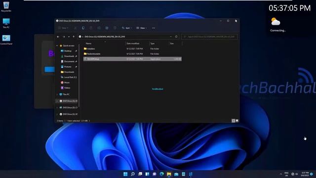Expand the DVD Drive (D:) tree arrow
The width and height of the screenshot is (316, 178).
57,108
